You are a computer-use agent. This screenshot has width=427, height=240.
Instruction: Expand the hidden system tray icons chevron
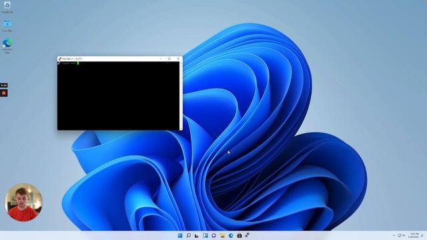[394, 235]
